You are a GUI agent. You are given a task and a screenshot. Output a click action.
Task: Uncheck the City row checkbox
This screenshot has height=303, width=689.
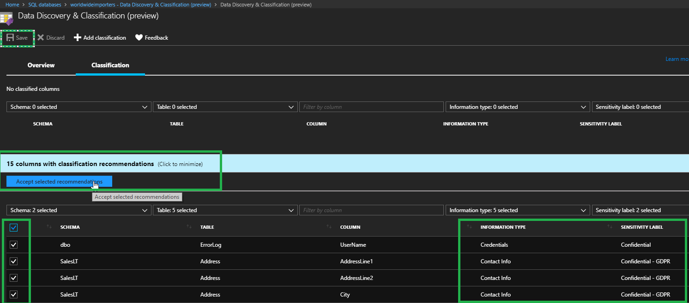coord(14,295)
